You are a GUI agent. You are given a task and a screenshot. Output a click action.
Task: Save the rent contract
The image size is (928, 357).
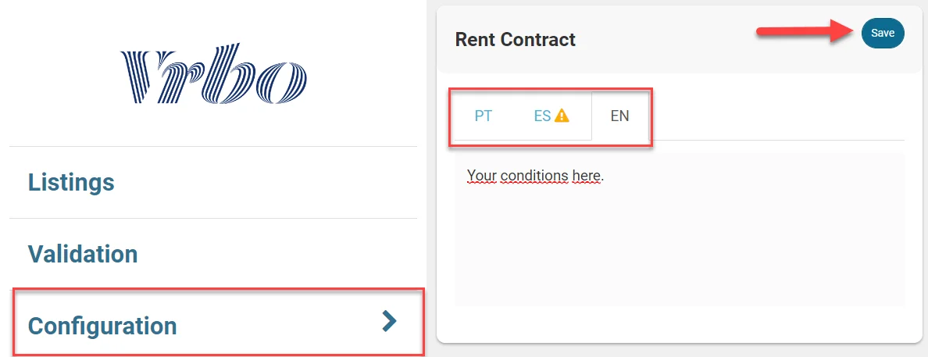tap(882, 34)
